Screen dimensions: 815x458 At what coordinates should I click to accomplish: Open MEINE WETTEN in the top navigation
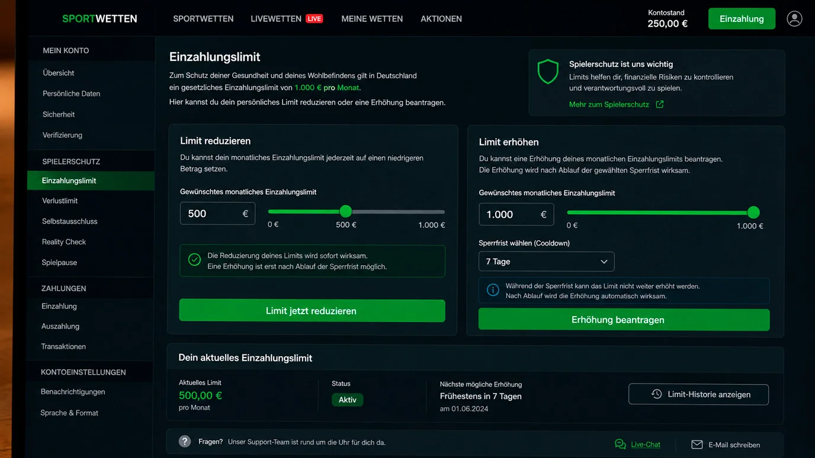pos(372,18)
